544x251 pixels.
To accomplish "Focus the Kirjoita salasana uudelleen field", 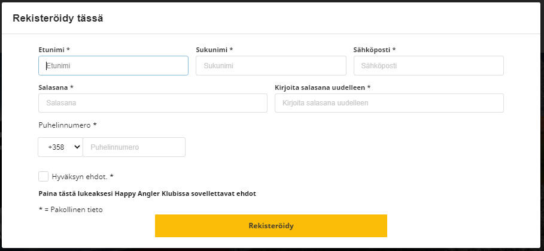I will tap(389, 103).
